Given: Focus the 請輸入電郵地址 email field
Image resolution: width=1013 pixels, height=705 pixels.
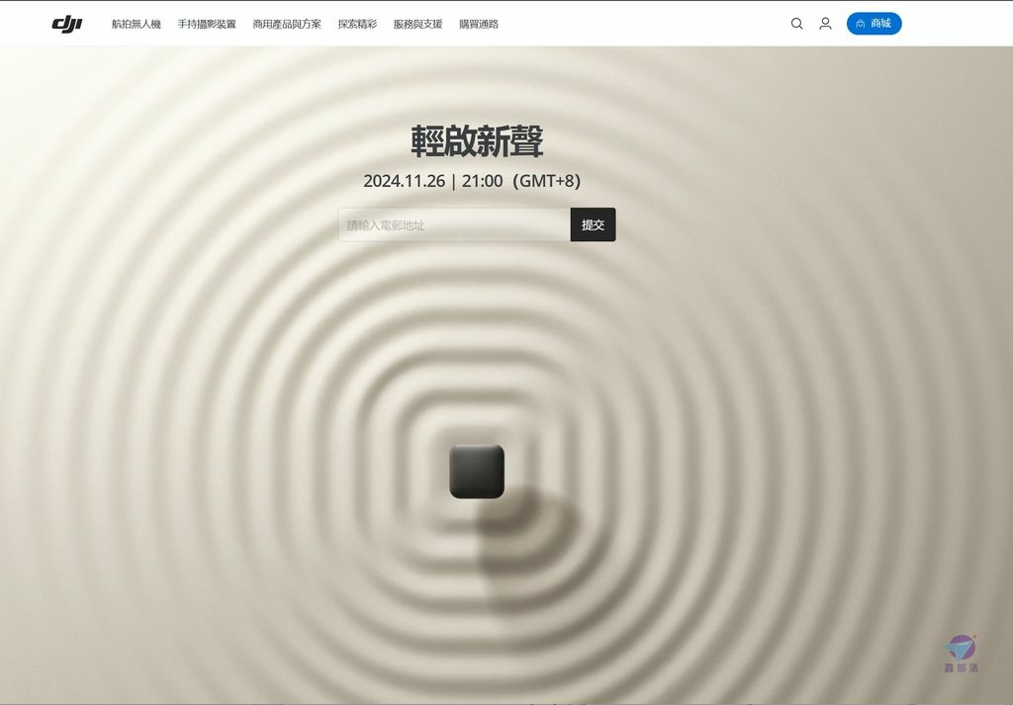Looking at the screenshot, I should click(x=454, y=224).
